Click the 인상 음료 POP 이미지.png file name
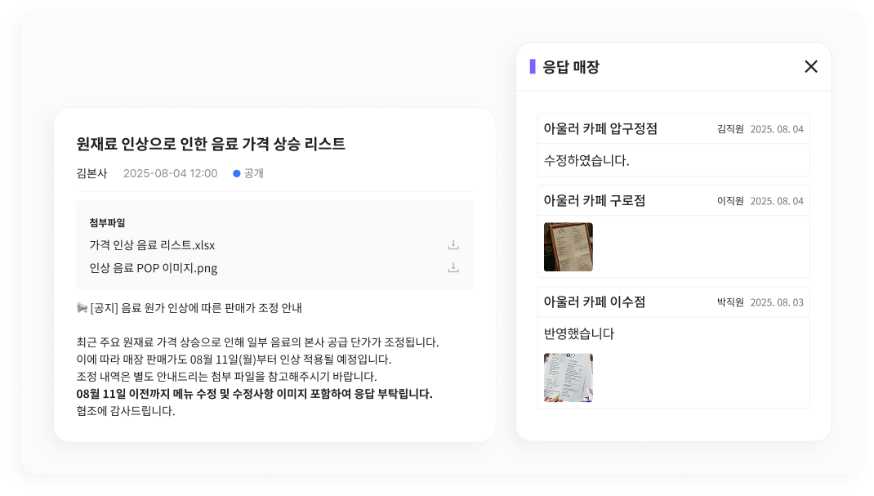The image size is (874, 496). click(154, 268)
